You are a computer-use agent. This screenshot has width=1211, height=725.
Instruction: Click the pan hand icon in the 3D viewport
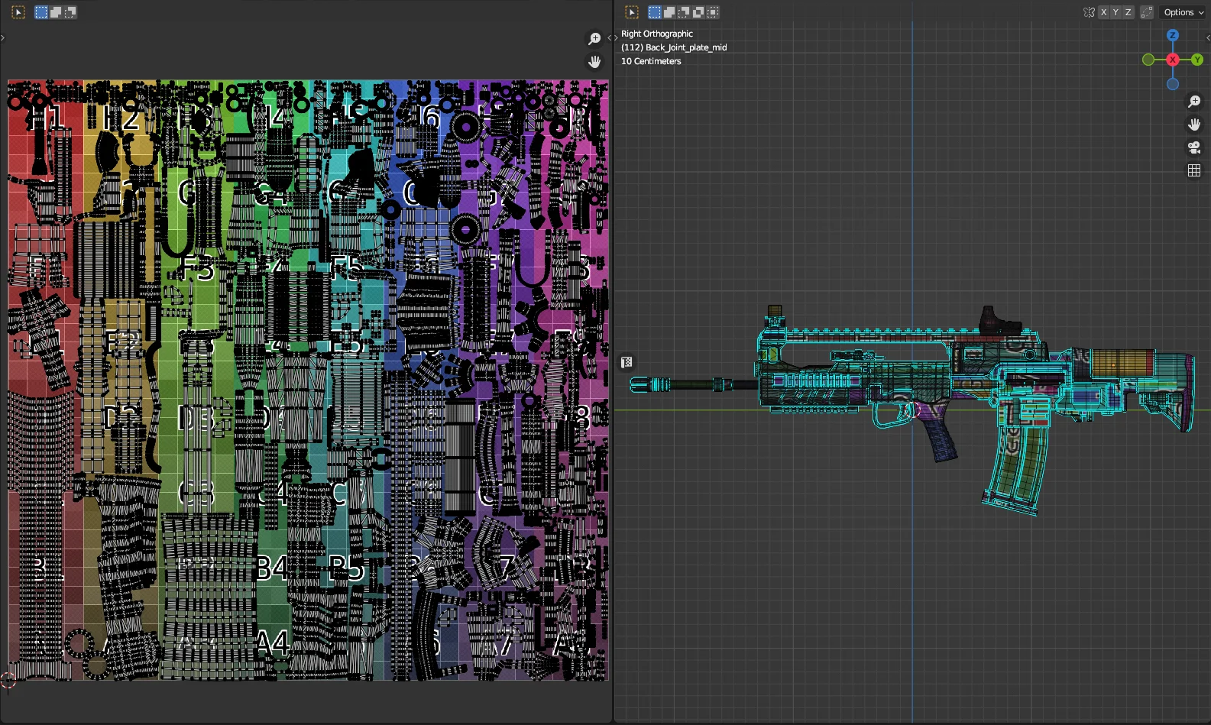pyautogui.click(x=1194, y=125)
